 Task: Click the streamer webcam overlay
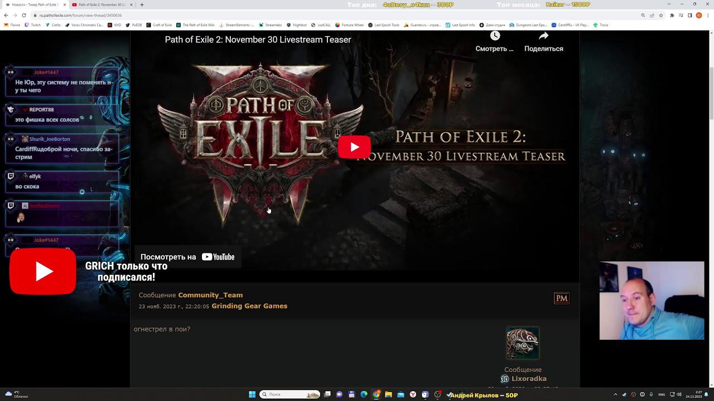pyautogui.click(x=652, y=301)
